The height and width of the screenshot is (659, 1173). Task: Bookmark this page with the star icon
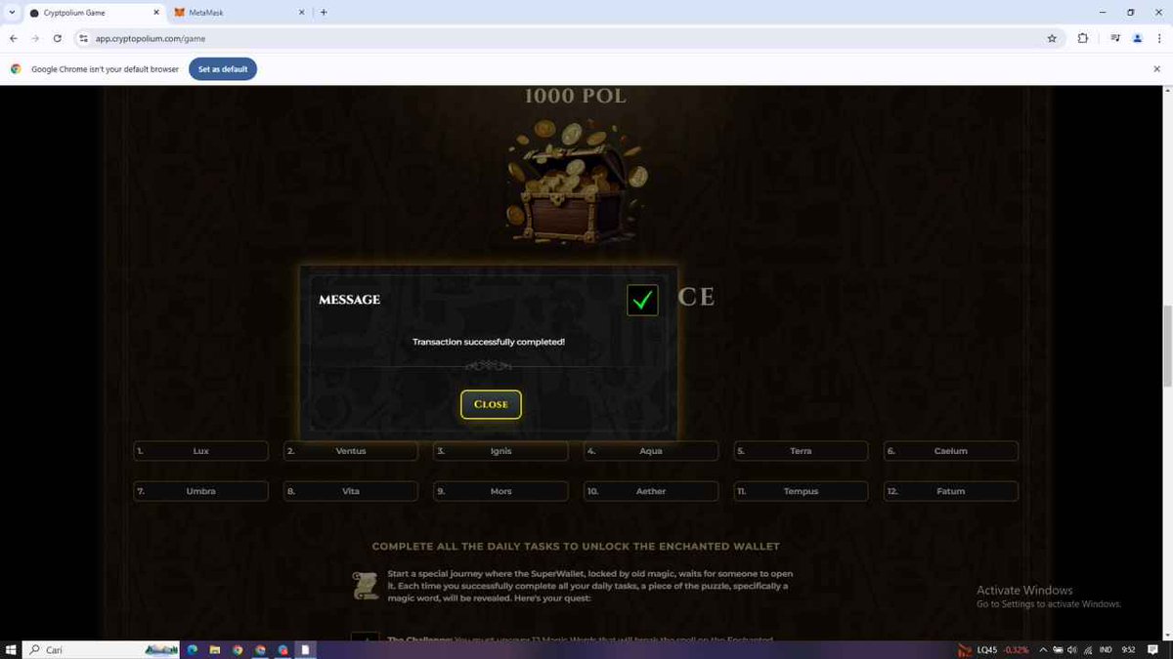[x=1052, y=38]
